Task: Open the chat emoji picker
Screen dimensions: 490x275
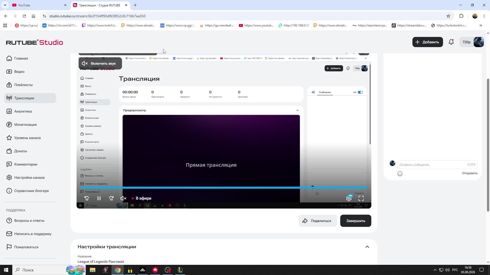Action: 400,174
